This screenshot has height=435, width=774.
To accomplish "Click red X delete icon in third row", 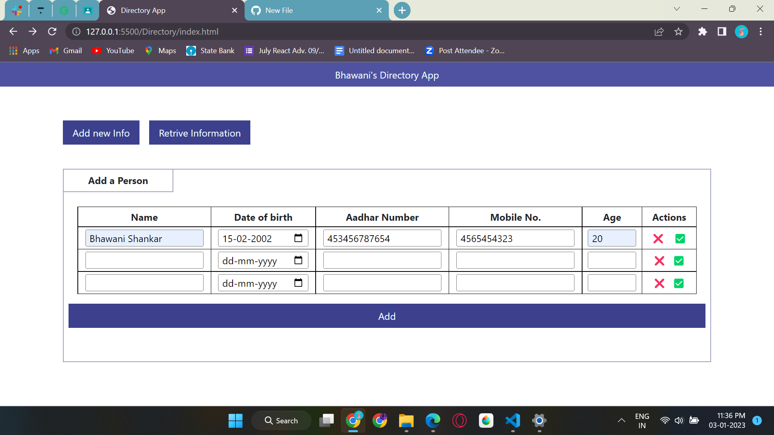I will tap(660, 284).
